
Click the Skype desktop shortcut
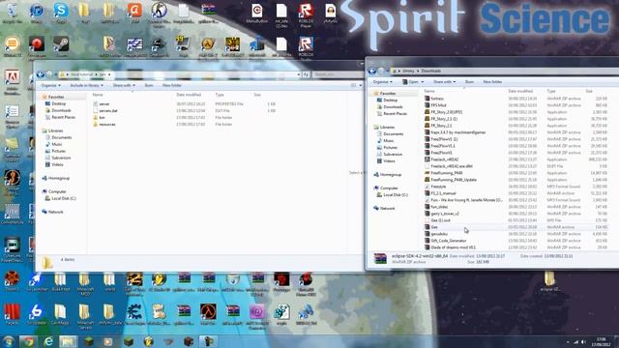pyautogui.click(x=60, y=12)
